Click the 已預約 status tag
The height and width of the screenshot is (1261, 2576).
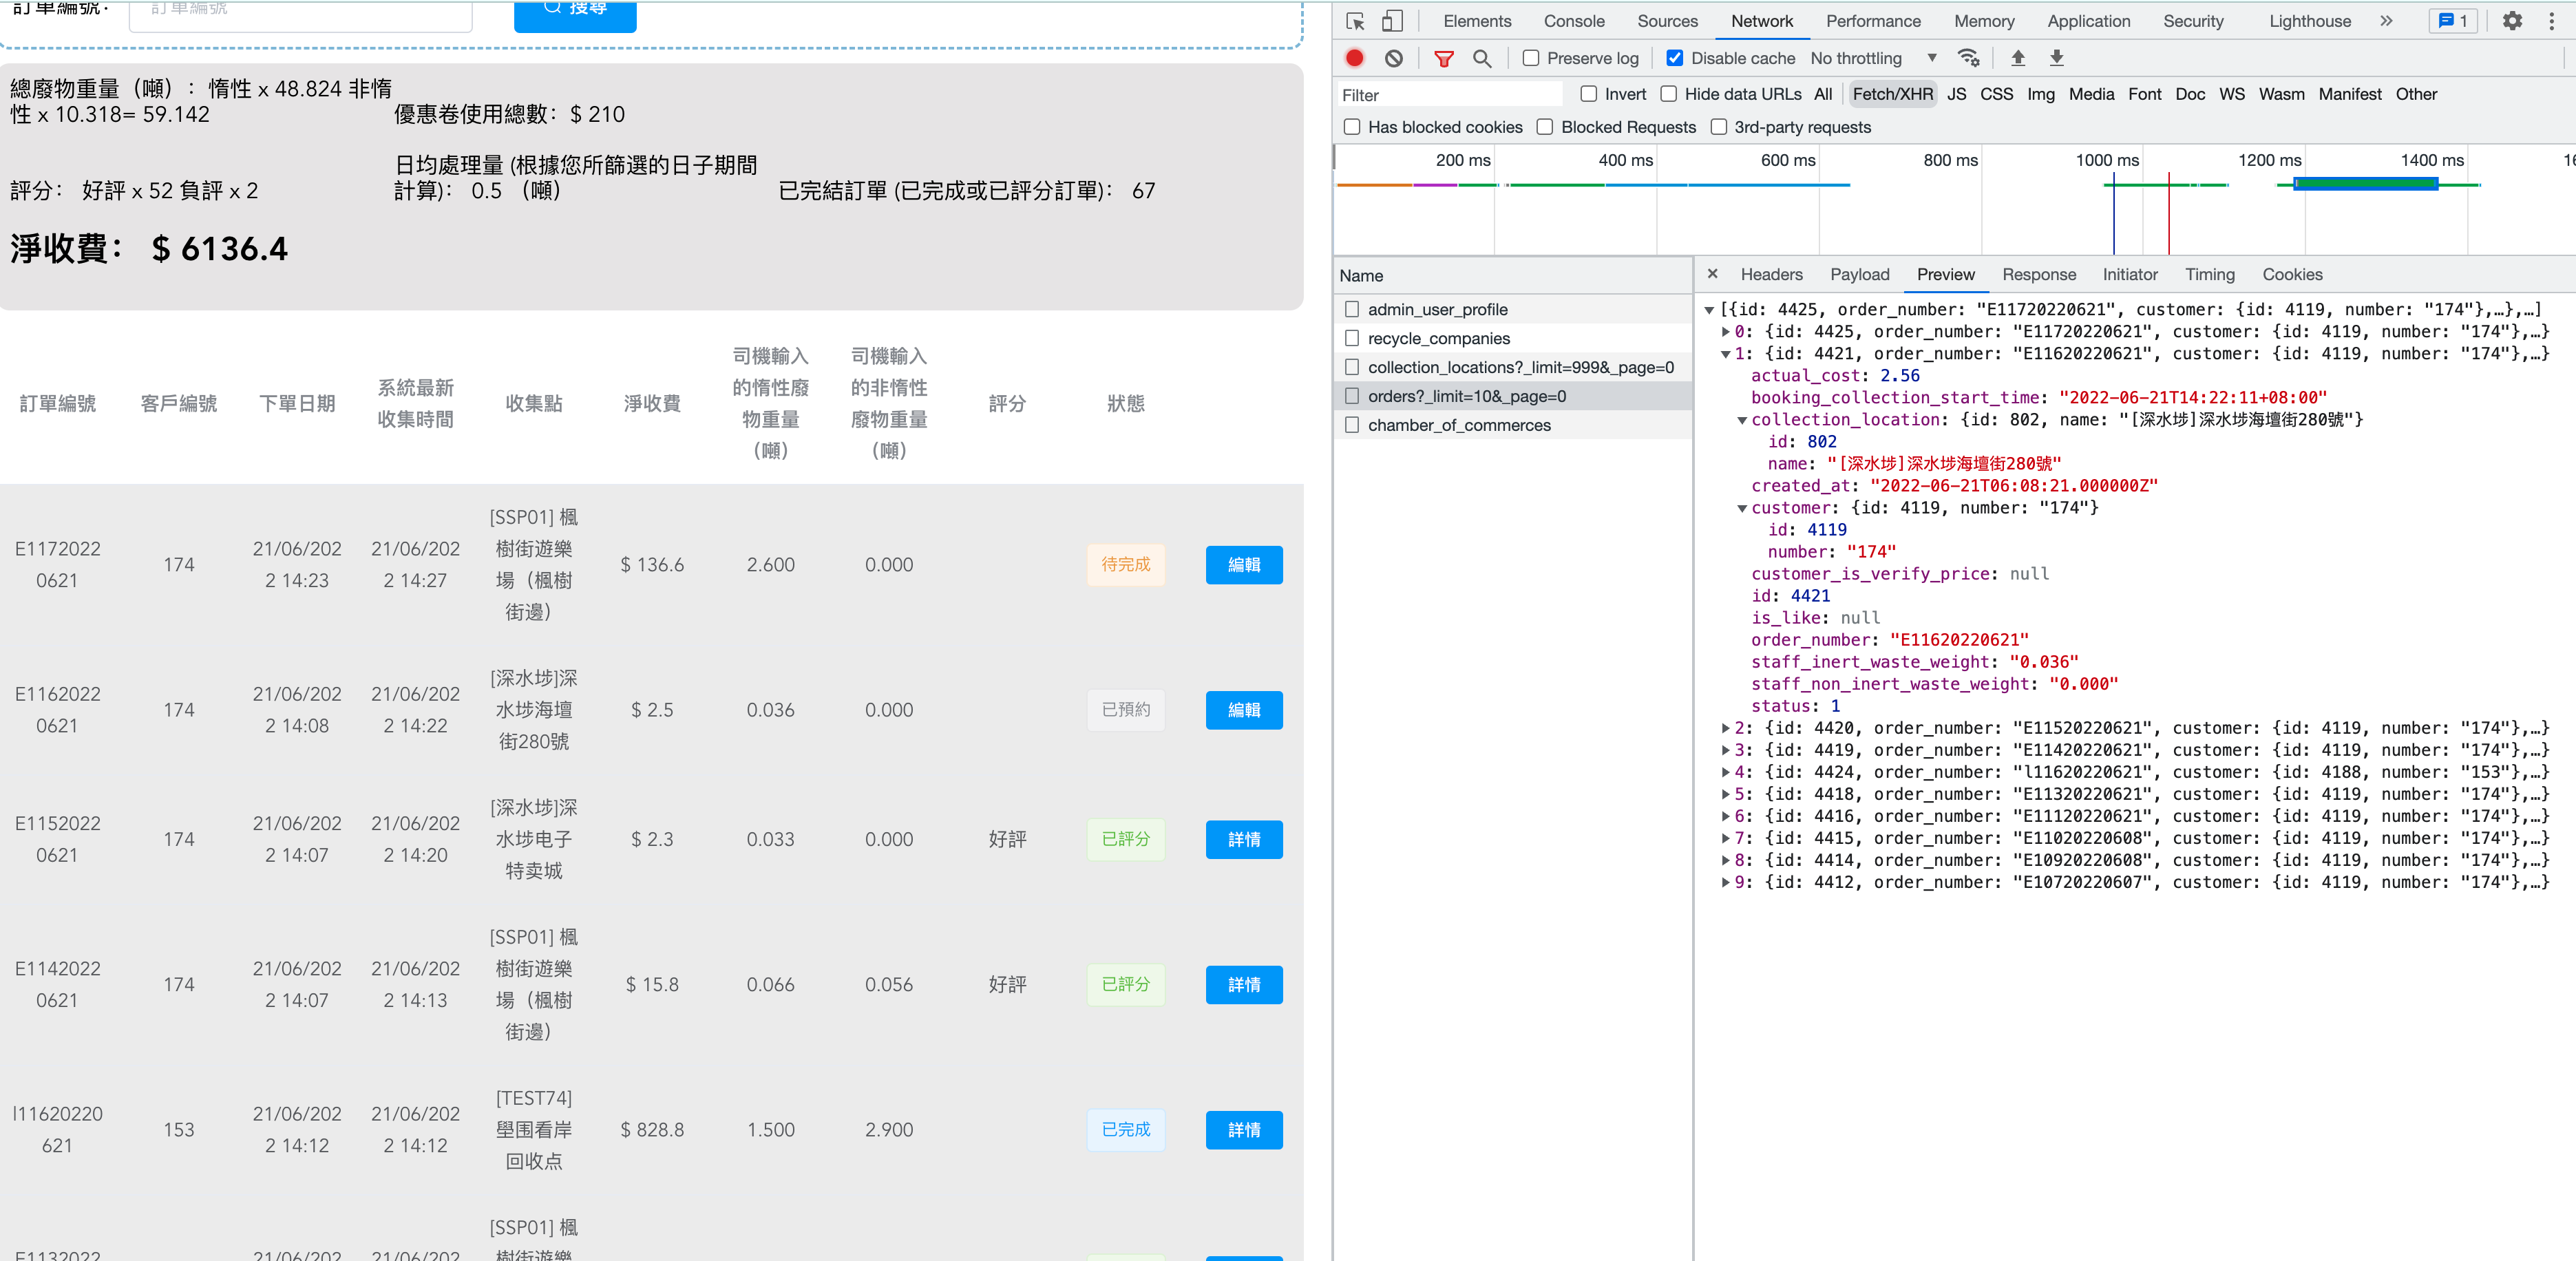click(1126, 710)
